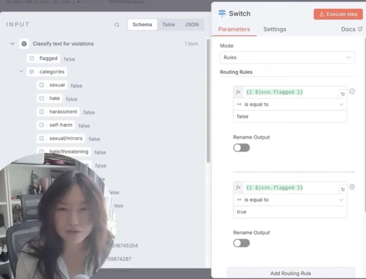
Task: Select the flagged field pill
Action: pos(43,58)
